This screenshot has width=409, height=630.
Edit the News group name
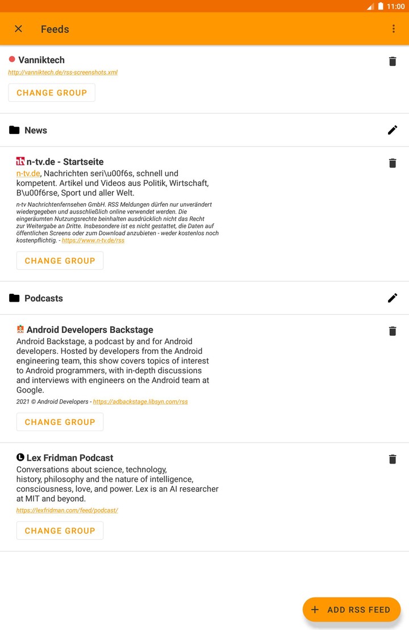pos(393,130)
